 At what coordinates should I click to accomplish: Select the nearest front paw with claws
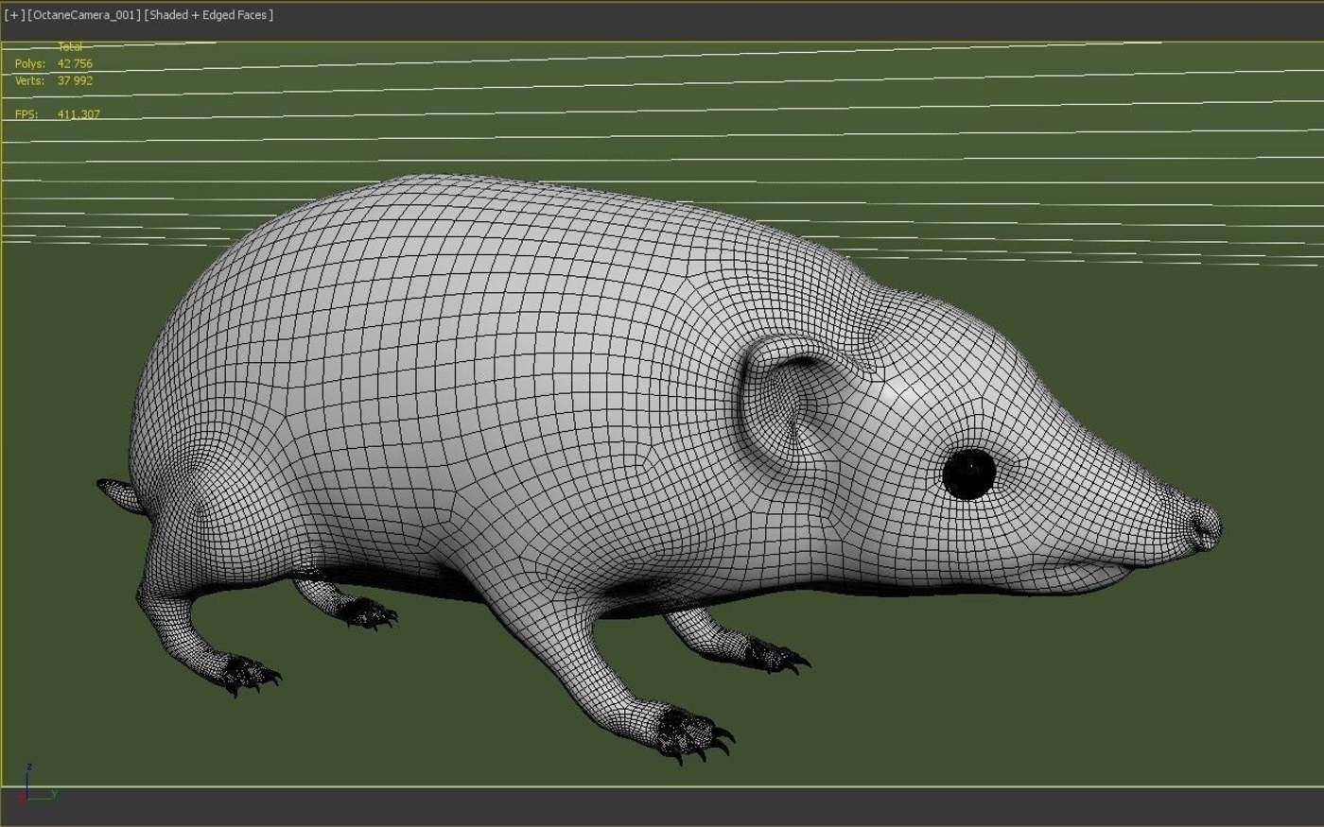coord(693,732)
